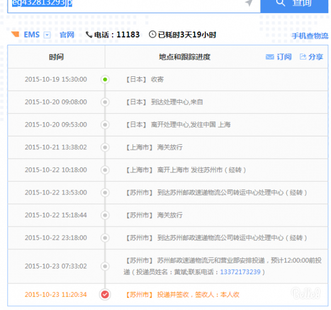Select the time 2015-10-22 13:53:00

coord(56,192)
